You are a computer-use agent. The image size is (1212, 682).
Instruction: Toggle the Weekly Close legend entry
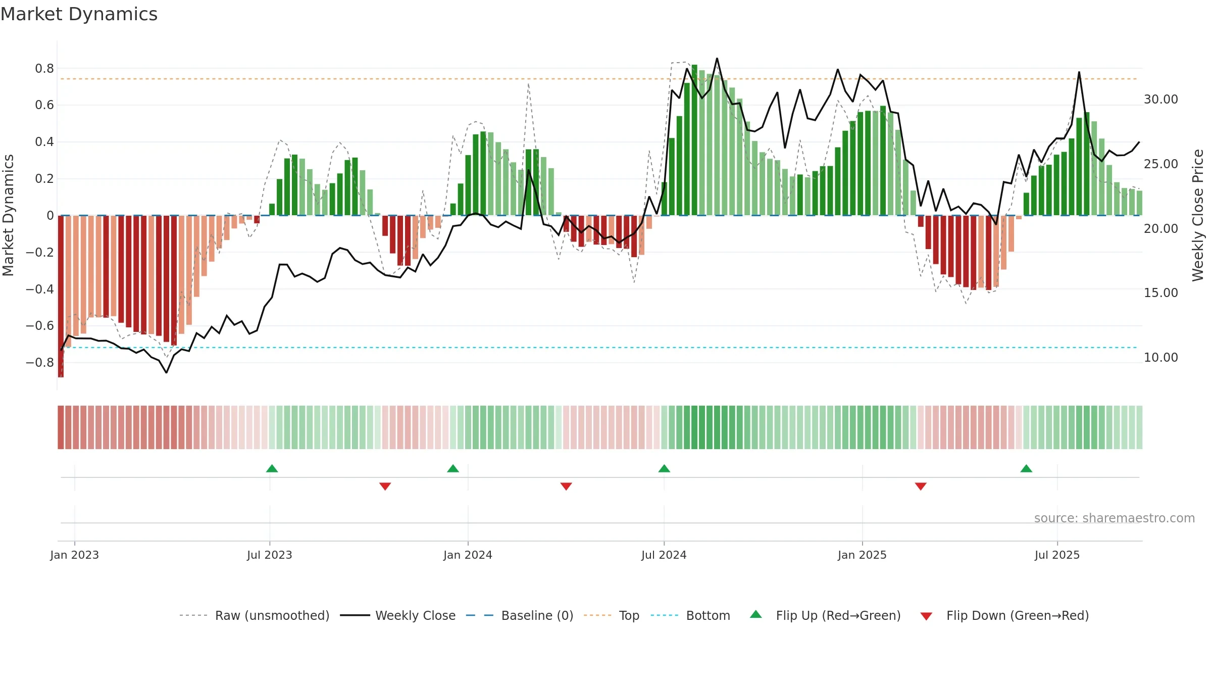(x=398, y=615)
